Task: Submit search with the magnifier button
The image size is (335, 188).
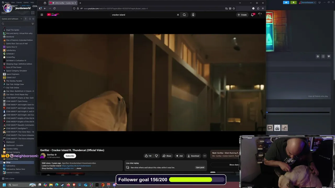Action: point(184,15)
